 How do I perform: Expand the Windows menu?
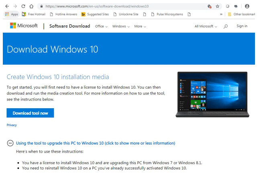tap(121, 26)
